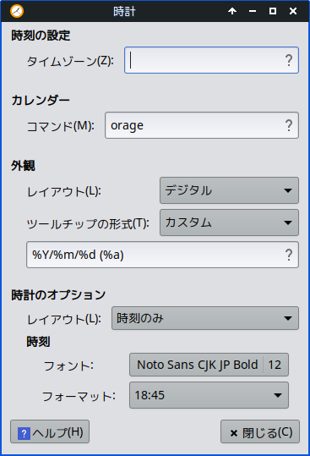Viewport: 310px width, 456px height.
Task: Open the デジタル layout dropdown
Action: (229, 190)
